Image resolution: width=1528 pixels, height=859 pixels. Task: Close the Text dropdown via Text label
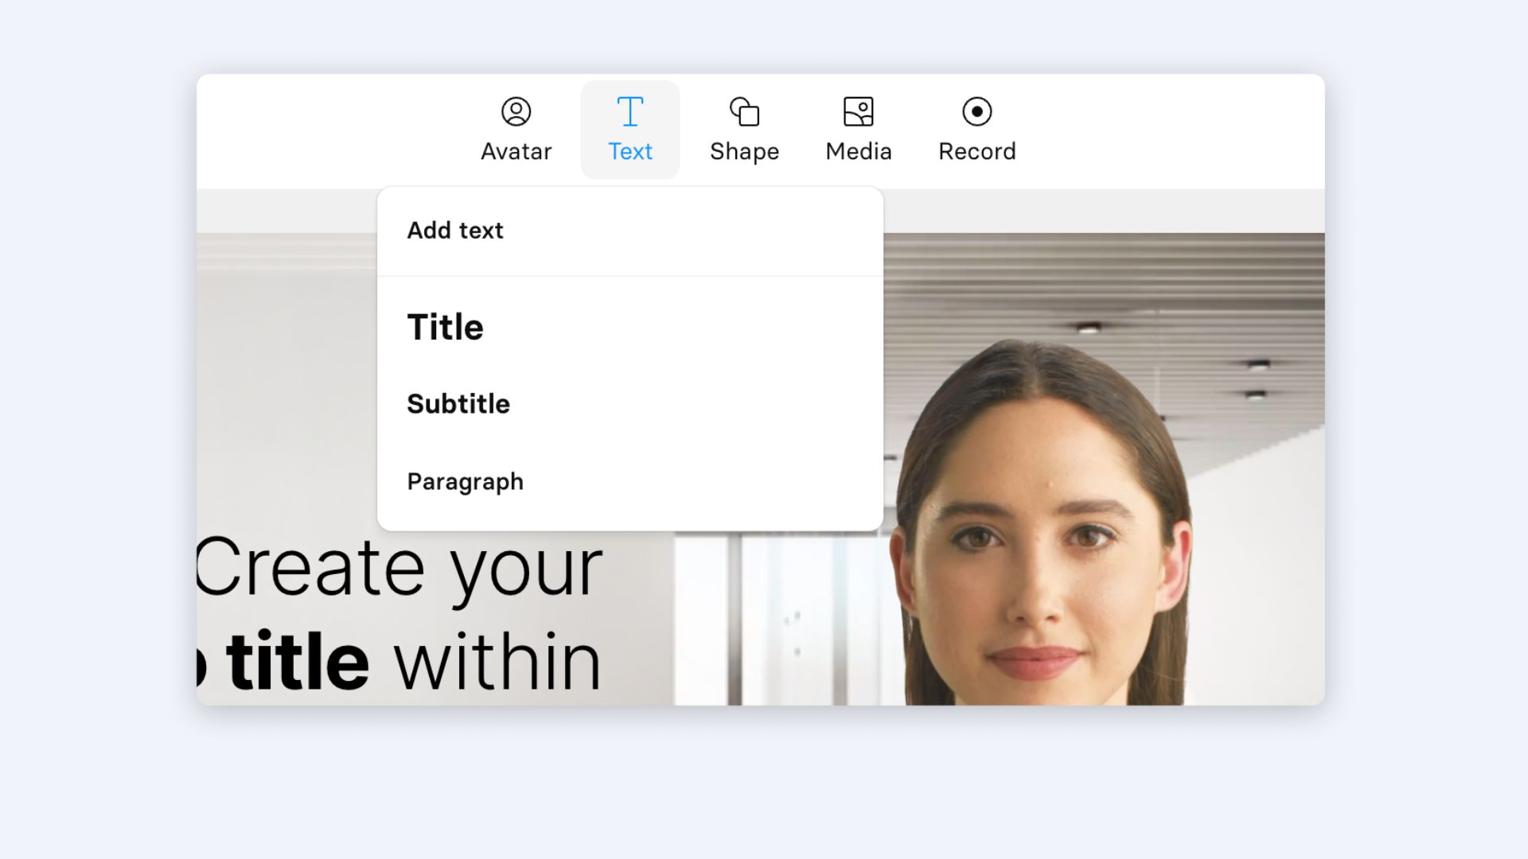630,151
